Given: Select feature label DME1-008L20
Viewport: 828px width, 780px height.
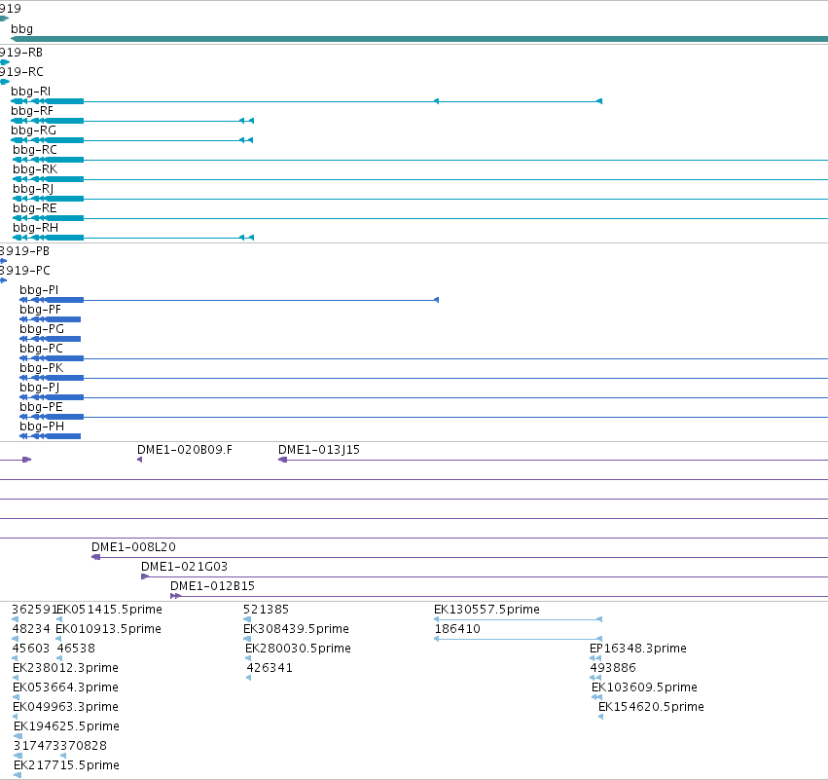Looking at the screenshot, I should coord(133,547).
